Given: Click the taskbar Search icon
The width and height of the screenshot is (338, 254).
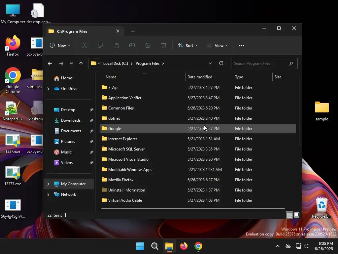Looking at the screenshot, I should [x=154, y=246].
